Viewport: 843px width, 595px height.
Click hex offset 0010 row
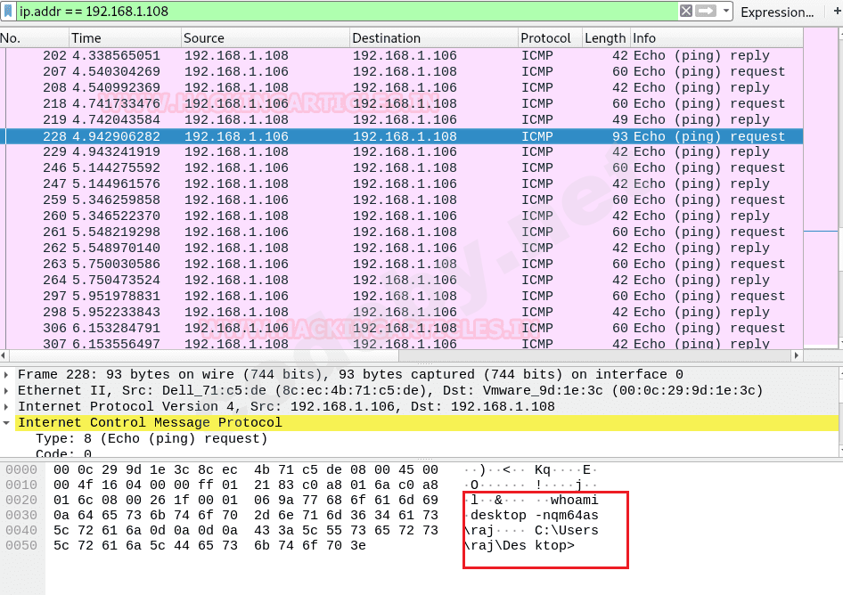(246, 485)
